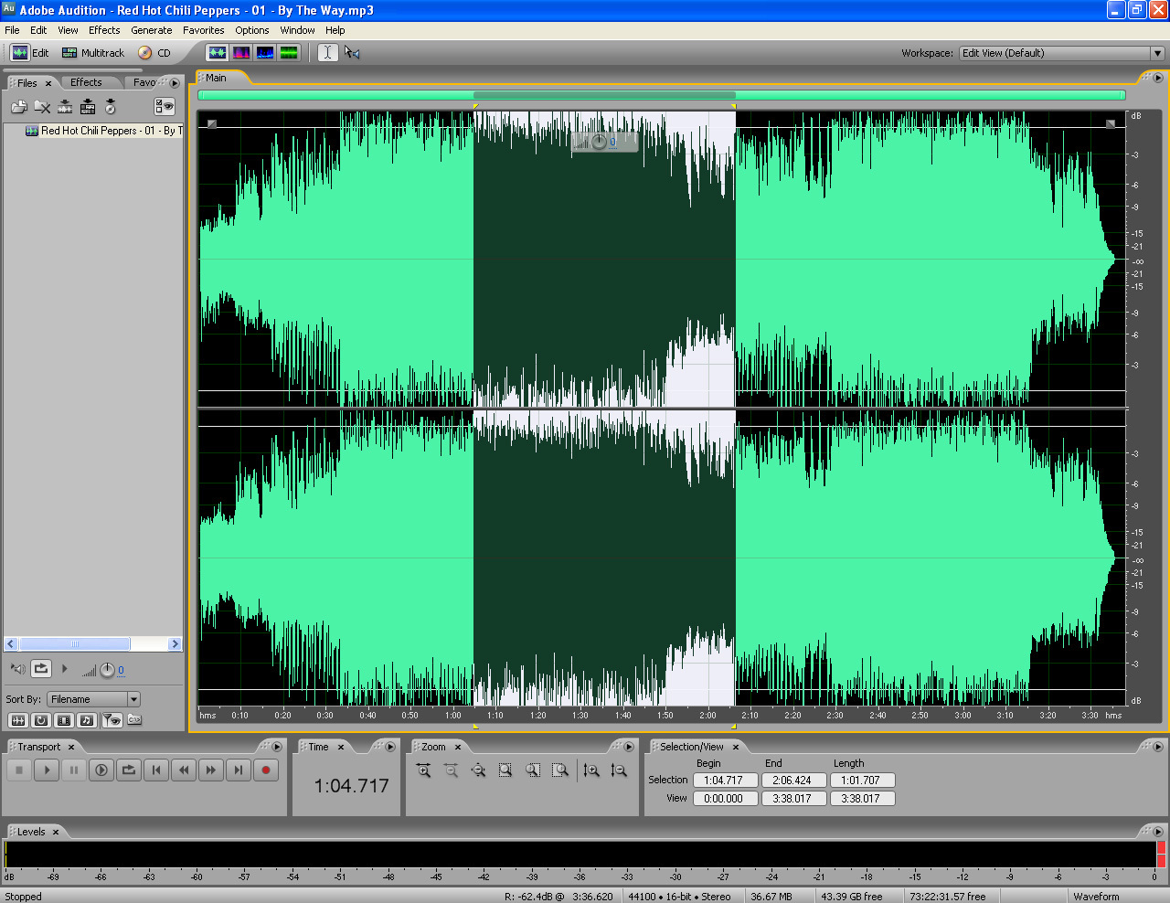This screenshot has width=1170, height=903.
Task: Click the Play button in Transport
Action: click(47, 770)
